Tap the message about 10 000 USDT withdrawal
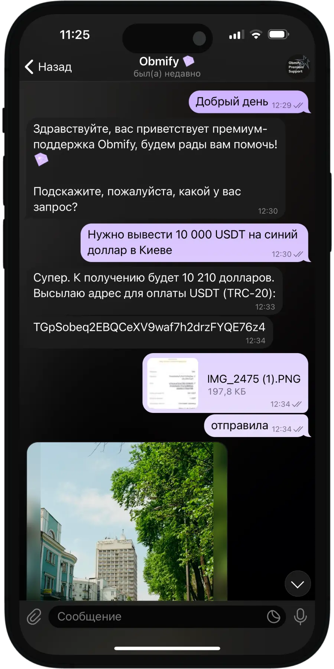Viewport: 334px width, 669px height. point(195,243)
